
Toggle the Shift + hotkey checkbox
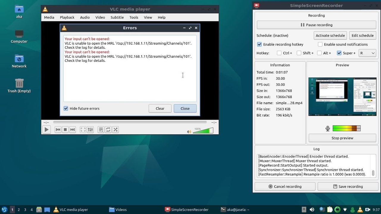(299, 53)
